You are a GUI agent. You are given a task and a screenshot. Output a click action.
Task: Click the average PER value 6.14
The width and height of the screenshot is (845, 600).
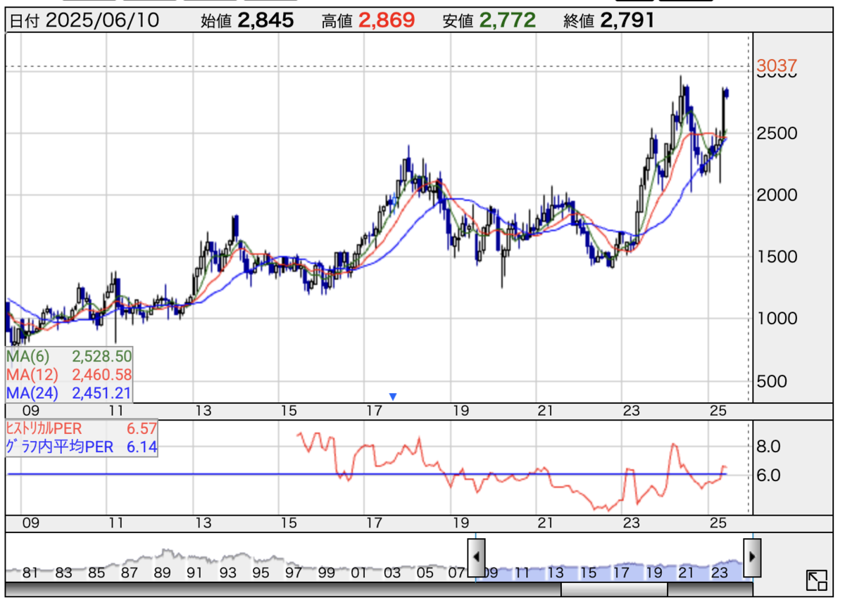[x=143, y=447]
